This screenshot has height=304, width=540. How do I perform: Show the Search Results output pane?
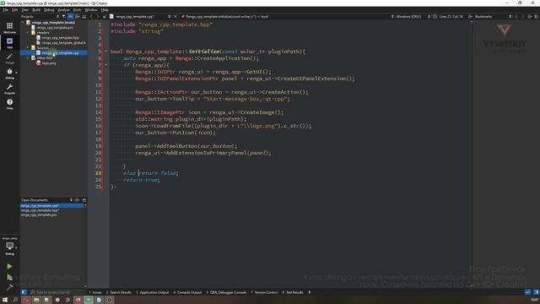(x=119, y=292)
